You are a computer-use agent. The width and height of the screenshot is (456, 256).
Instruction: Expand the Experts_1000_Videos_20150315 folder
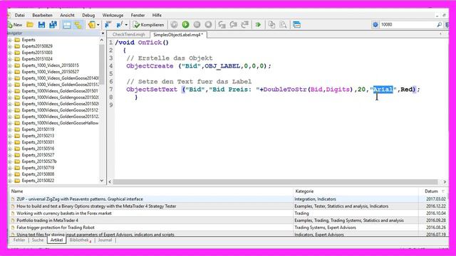point(9,65)
